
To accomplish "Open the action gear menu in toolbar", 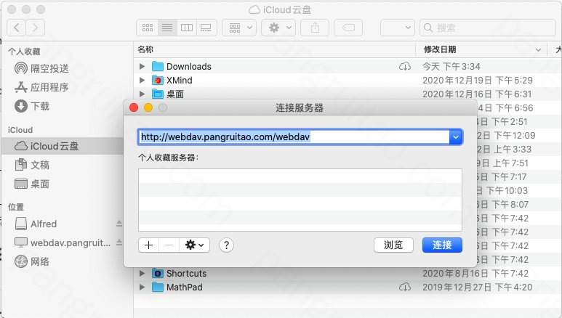I will point(278,28).
